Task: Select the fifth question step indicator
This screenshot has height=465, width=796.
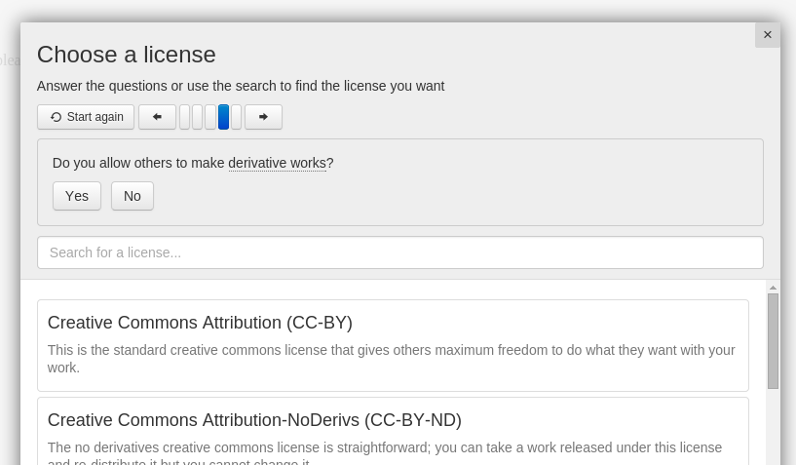Action: pos(236,117)
